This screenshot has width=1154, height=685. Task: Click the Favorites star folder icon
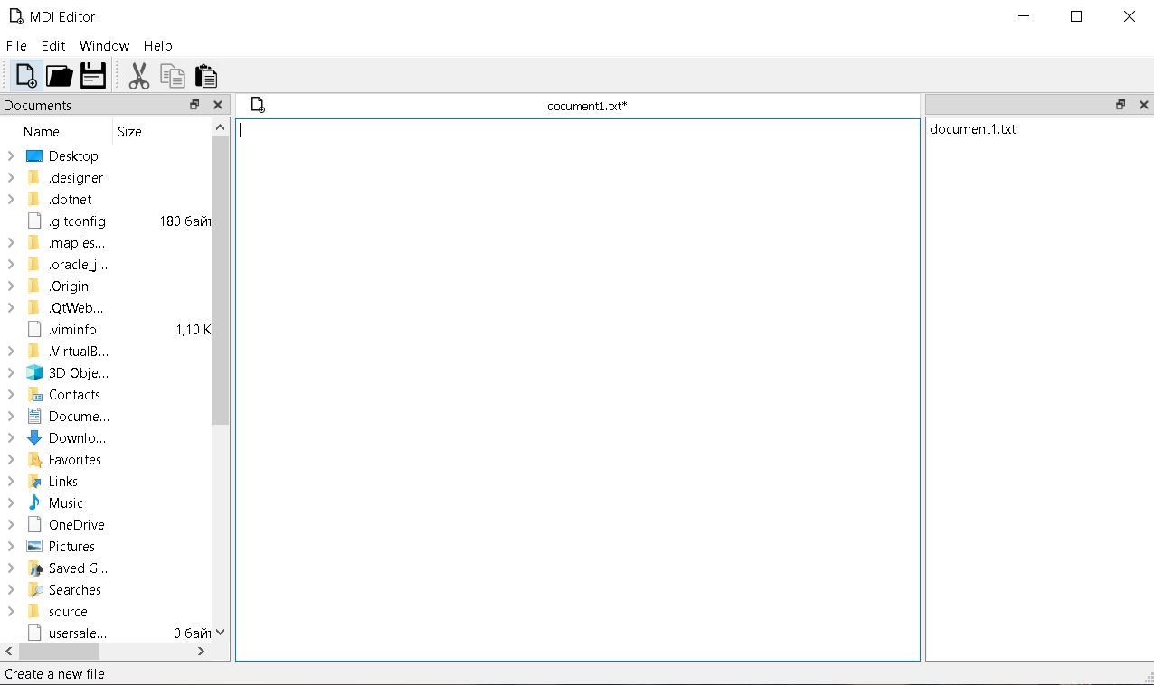[x=34, y=460]
